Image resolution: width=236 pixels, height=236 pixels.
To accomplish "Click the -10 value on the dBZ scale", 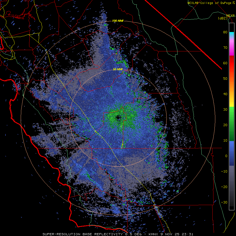I will [224, 171].
